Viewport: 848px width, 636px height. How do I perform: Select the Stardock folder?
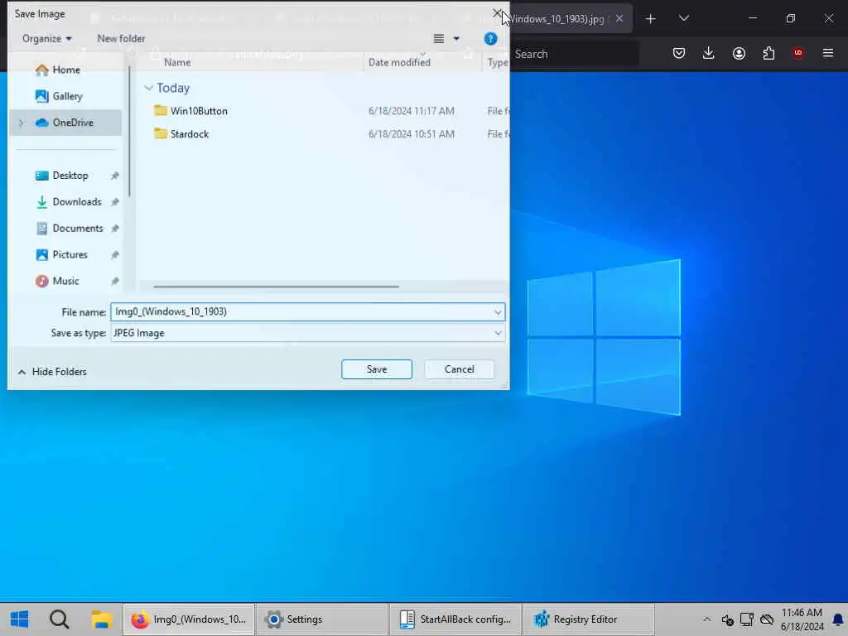[x=181, y=134]
